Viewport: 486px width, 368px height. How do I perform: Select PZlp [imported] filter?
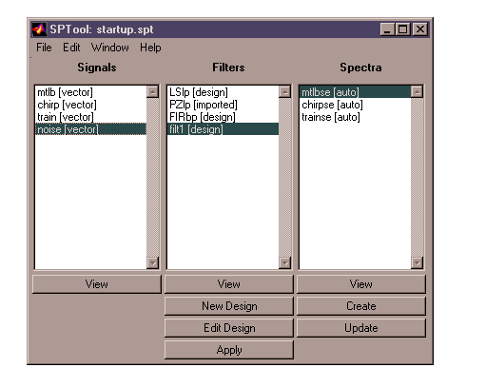223,105
